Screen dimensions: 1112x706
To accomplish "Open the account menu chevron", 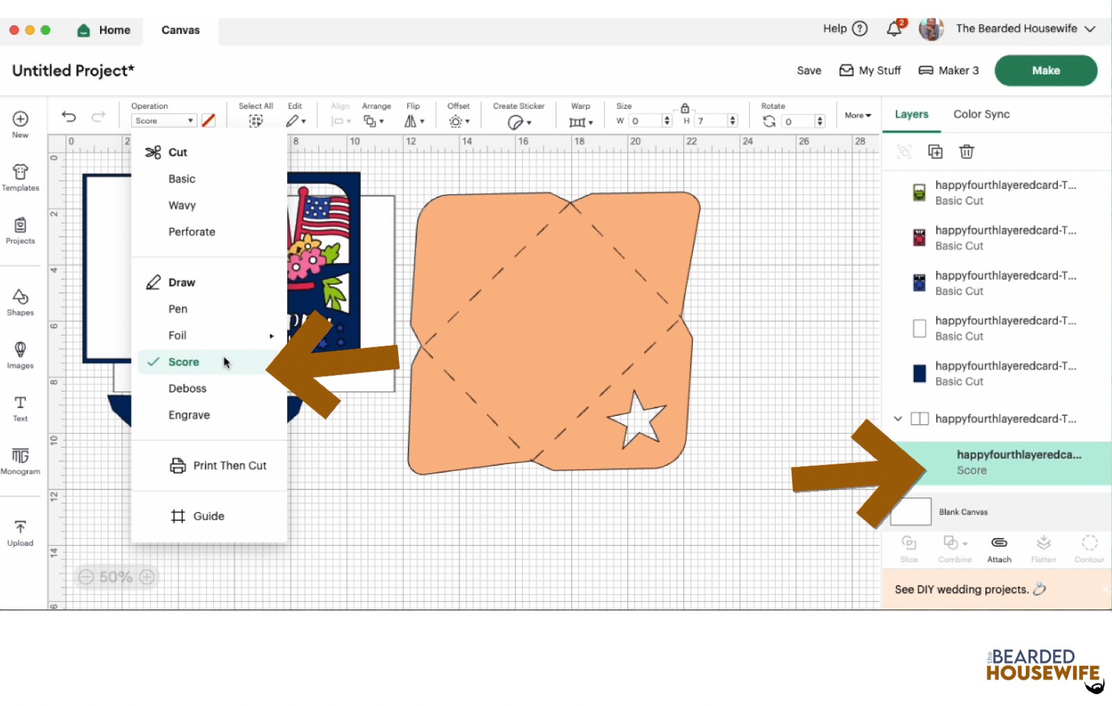I will click(1090, 29).
